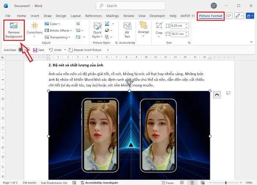The image size is (257, 185).
Task: Switch to the Review tab
Action: click(128, 16)
